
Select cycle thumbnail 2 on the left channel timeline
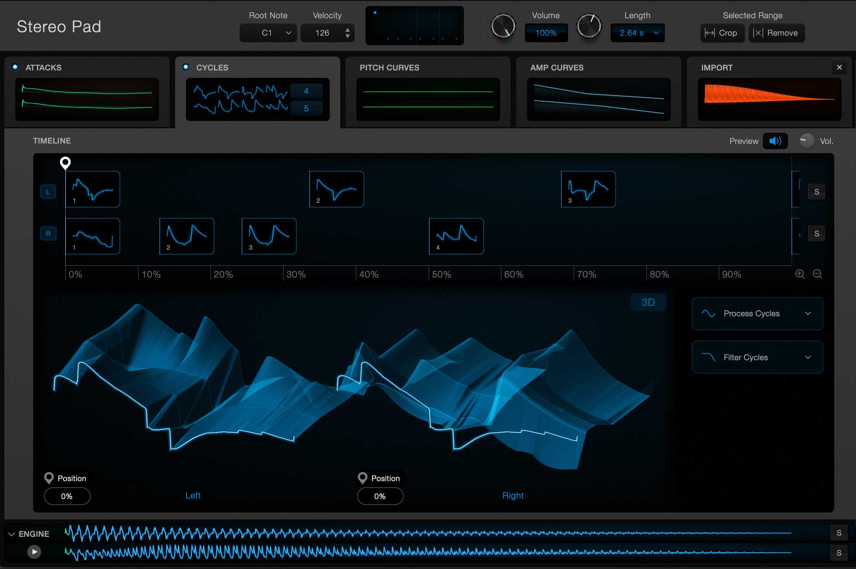click(336, 189)
